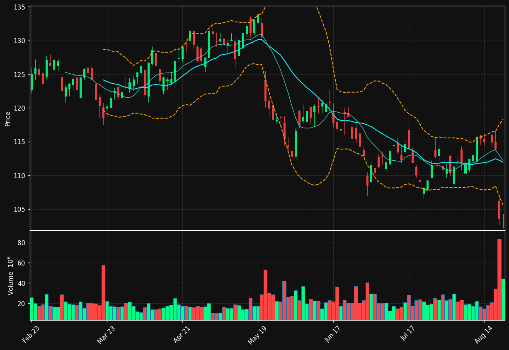Click the 115 price axis label
Screen dimensions: 509x350
pos(19,142)
